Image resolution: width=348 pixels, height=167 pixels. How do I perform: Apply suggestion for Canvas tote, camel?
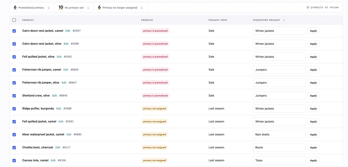(313, 161)
